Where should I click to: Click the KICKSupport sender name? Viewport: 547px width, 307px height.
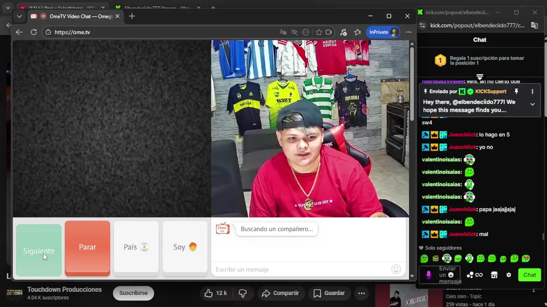click(x=491, y=91)
